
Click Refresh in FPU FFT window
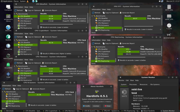click(96, 13)
